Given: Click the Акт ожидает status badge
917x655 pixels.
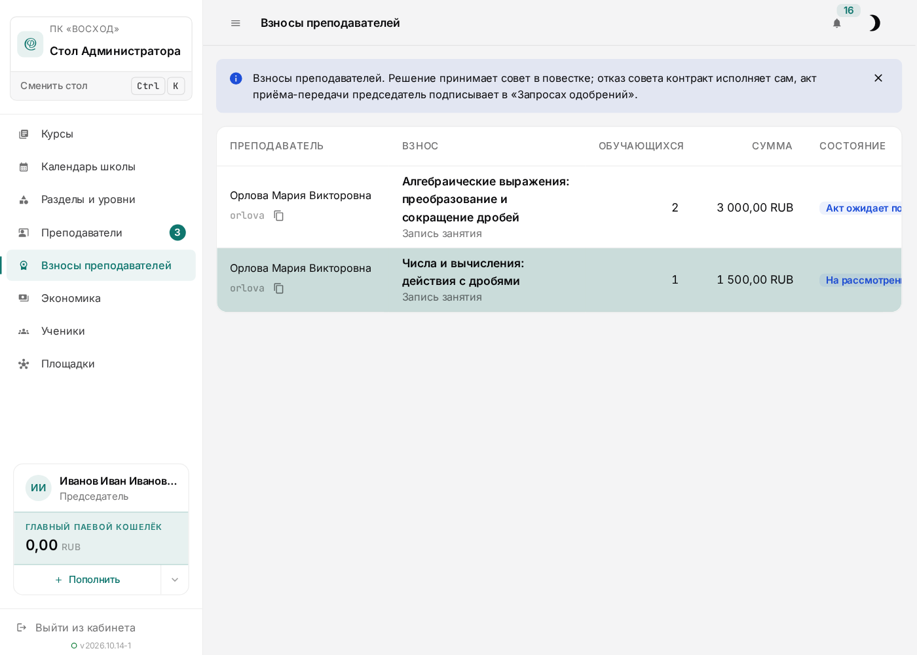Looking at the screenshot, I should (861, 208).
